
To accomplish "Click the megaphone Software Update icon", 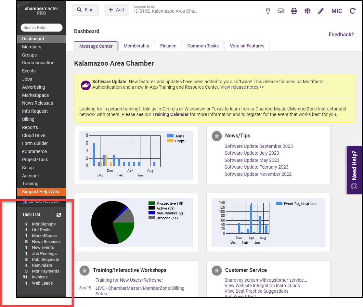I will (86, 85).
